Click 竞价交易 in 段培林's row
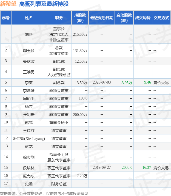This screenshot has height=196, width=171. [x=161, y=168]
